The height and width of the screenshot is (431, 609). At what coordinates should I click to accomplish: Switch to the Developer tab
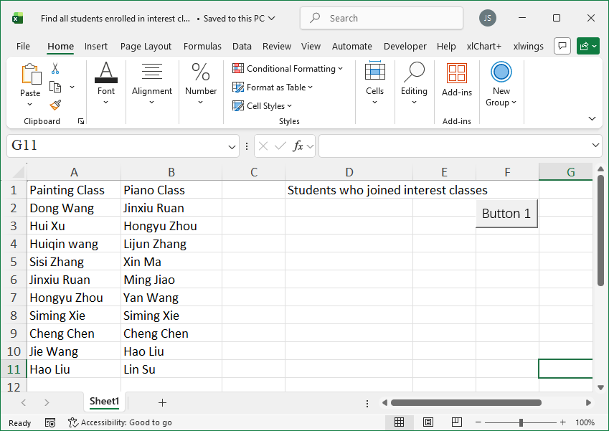click(405, 46)
